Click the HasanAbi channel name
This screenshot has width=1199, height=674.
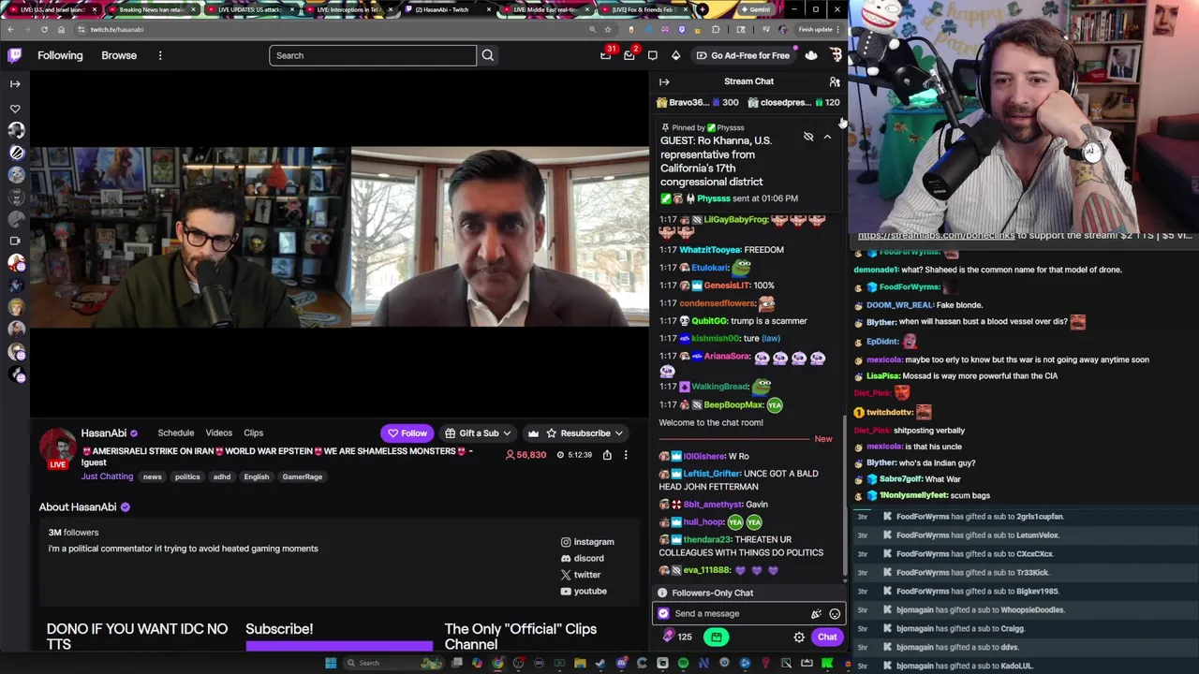tap(104, 432)
